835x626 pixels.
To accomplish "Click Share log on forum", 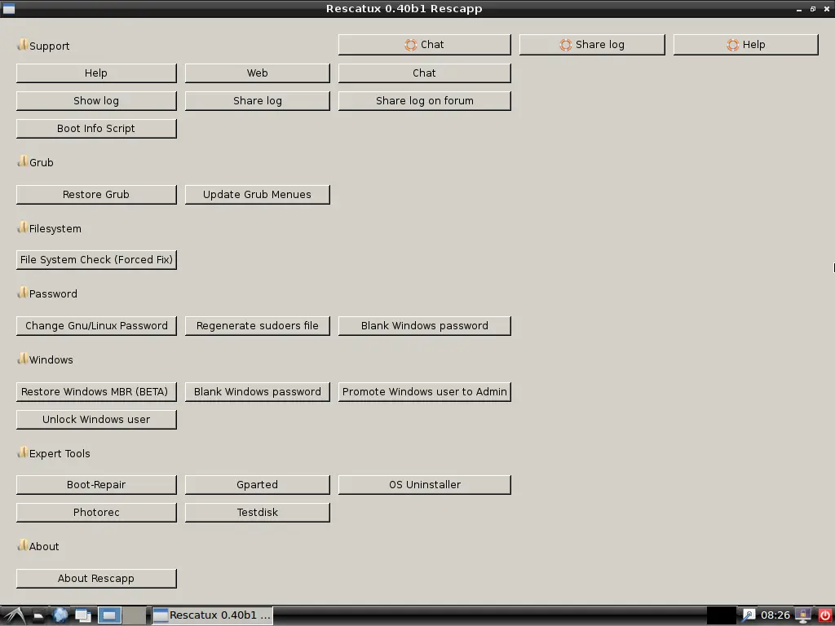I will [424, 100].
